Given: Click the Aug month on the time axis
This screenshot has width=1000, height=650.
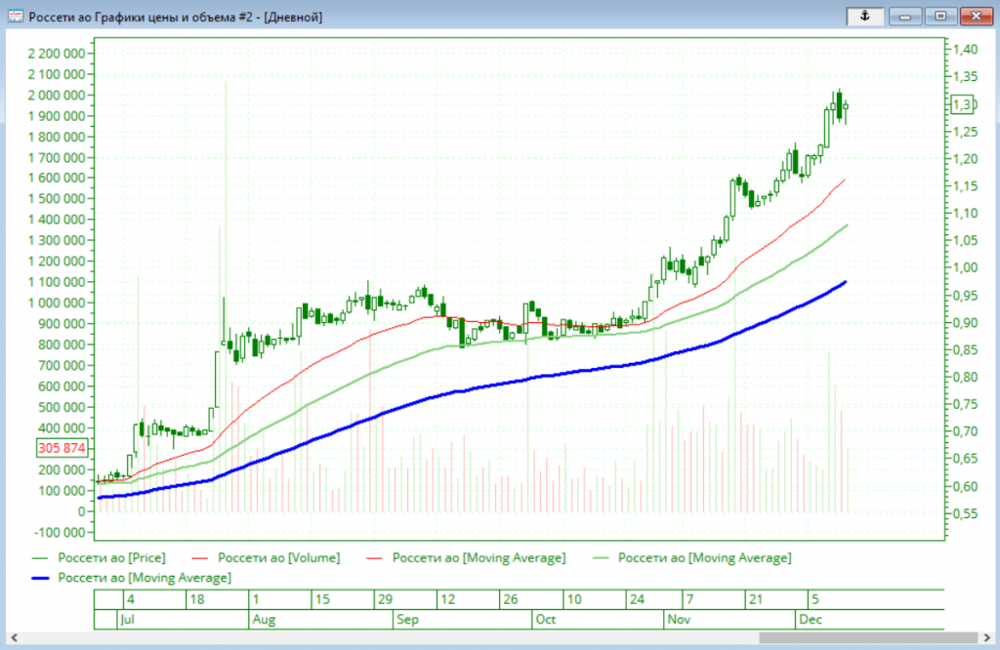Looking at the screenshot, I should click(x=264, y=620).
